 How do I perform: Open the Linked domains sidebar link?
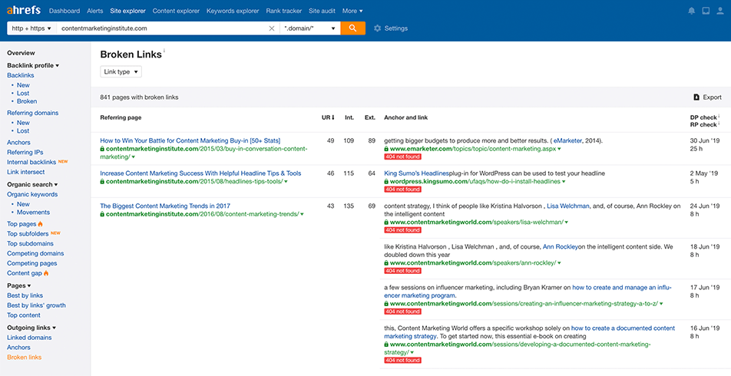click(x=29, y=338)
